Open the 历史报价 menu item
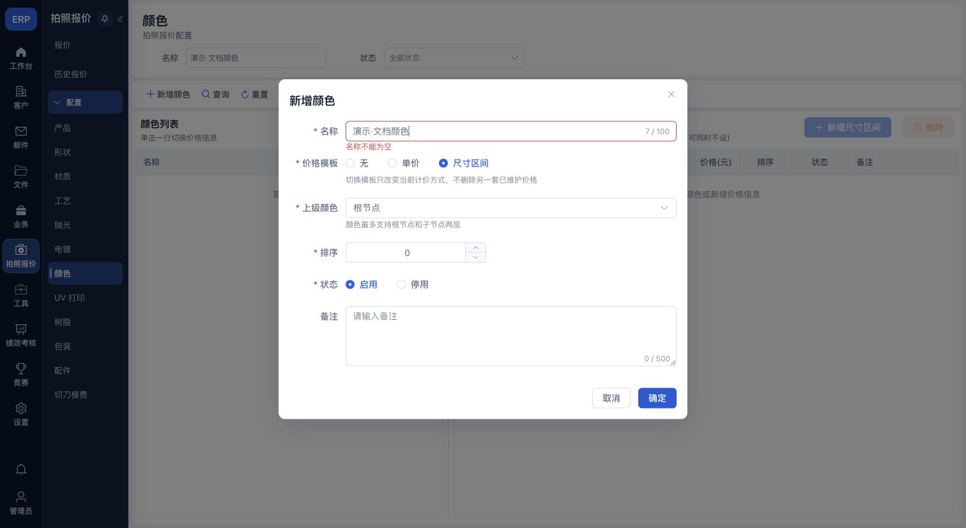Viewport: 966px width, 528px height. tap(85, 74)
